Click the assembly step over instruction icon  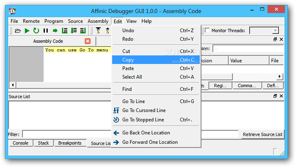click(98, 31)
